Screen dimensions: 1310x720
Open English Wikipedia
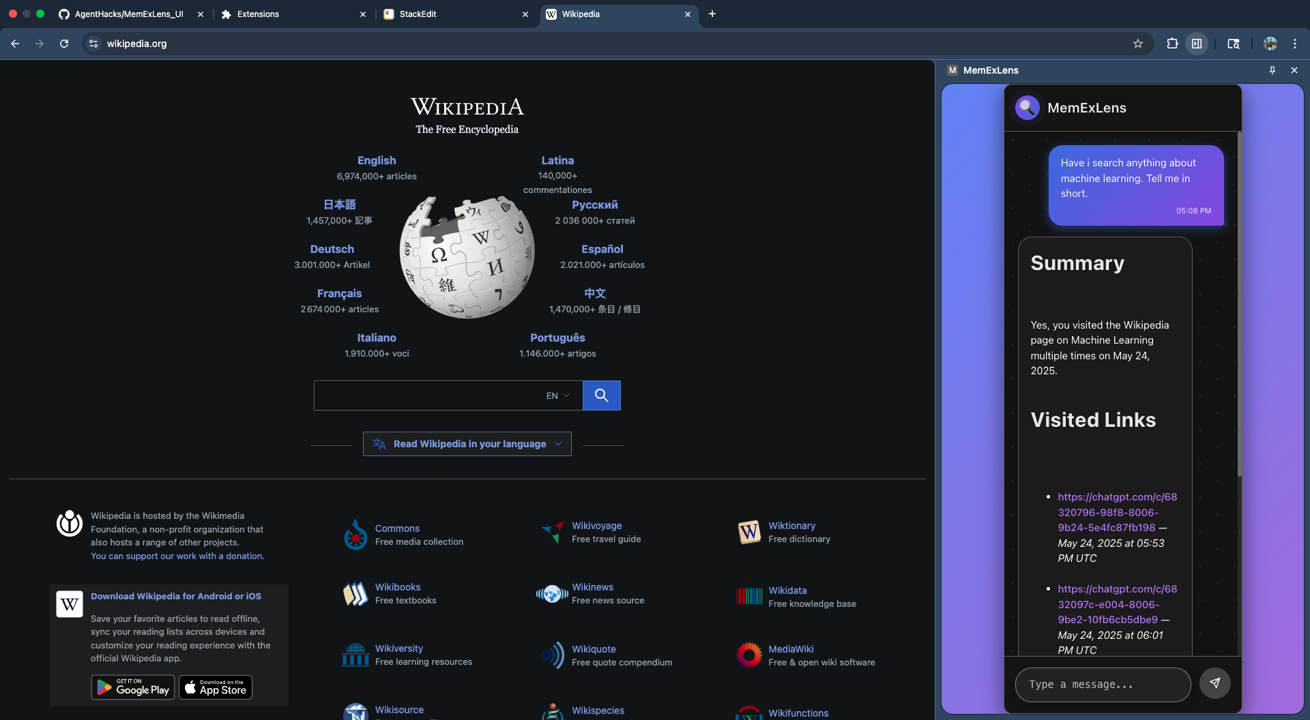coord(377,160)
